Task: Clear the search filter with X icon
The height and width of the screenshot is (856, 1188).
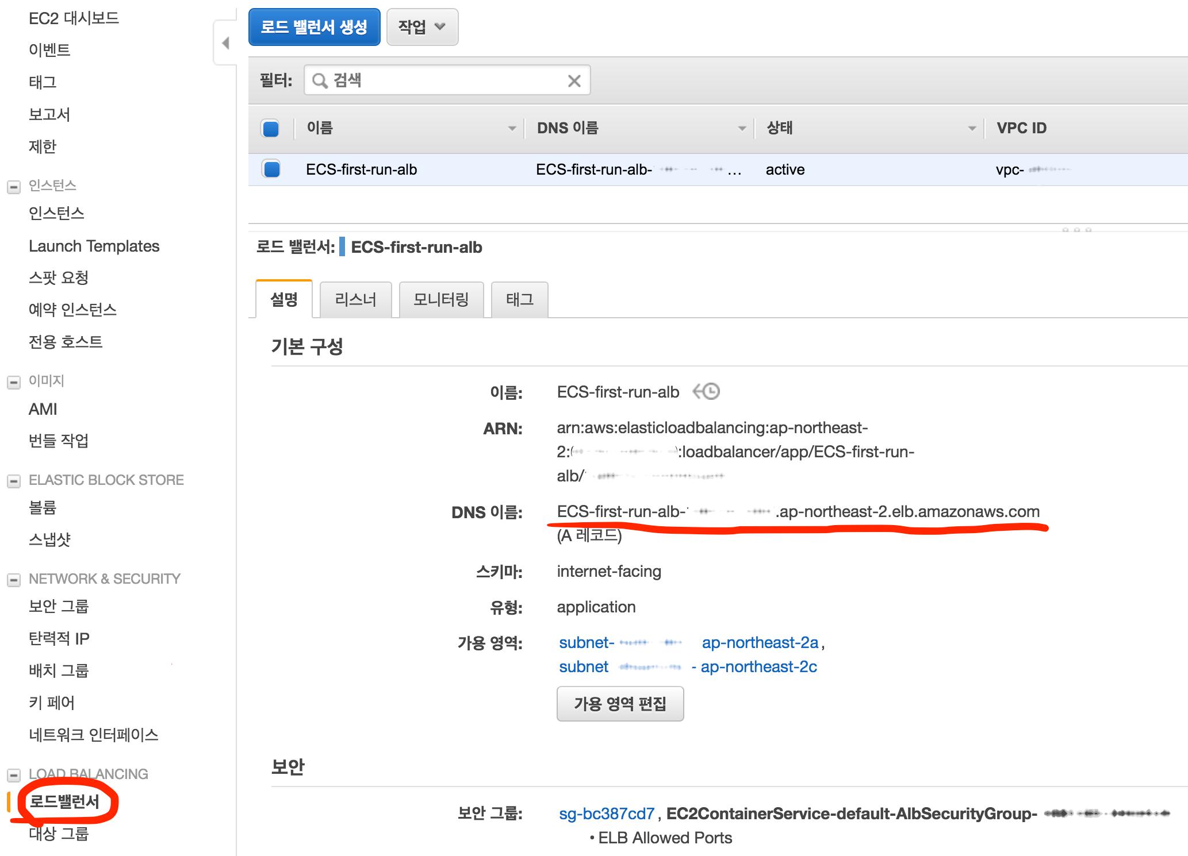Action: pos(574,81)
